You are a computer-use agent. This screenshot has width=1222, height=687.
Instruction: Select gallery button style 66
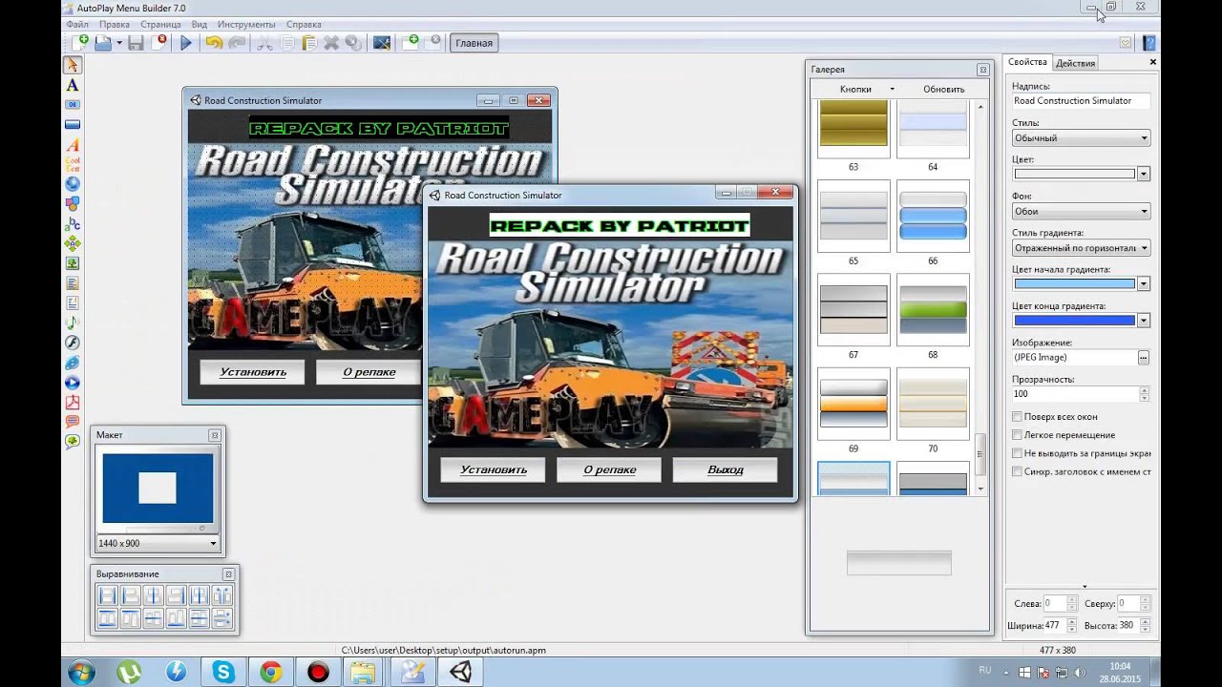[x=933, y=216]
